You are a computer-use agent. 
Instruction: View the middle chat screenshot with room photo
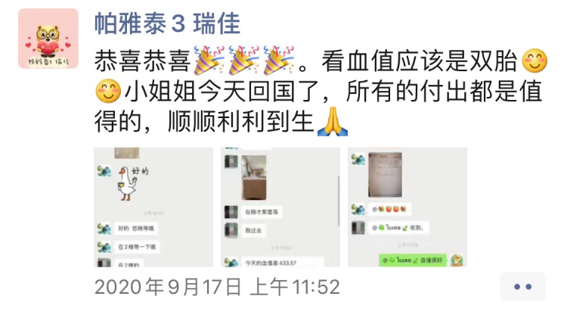pos(280,207)
